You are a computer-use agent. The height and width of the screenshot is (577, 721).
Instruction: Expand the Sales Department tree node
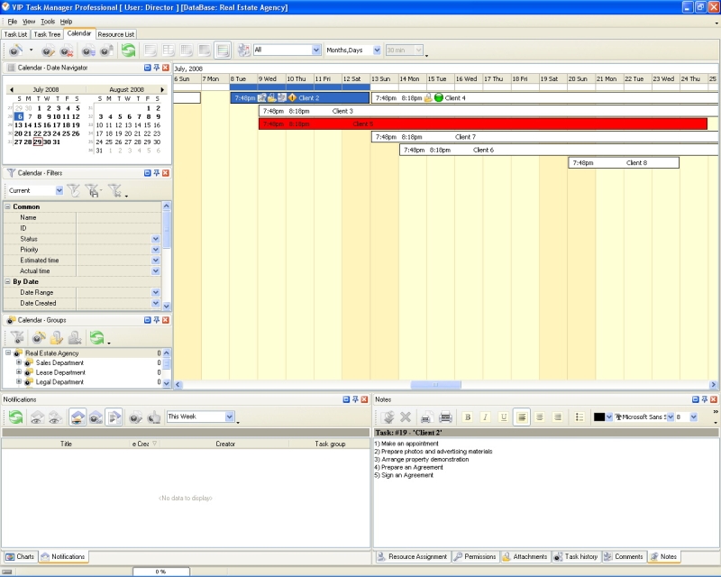click(x=18, y=362)
